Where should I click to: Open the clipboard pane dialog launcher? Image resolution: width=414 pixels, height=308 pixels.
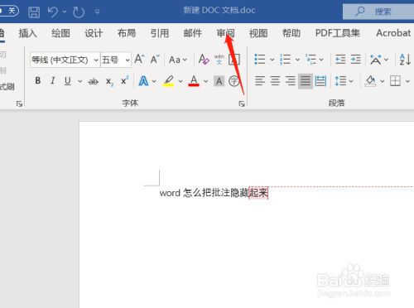19,103
